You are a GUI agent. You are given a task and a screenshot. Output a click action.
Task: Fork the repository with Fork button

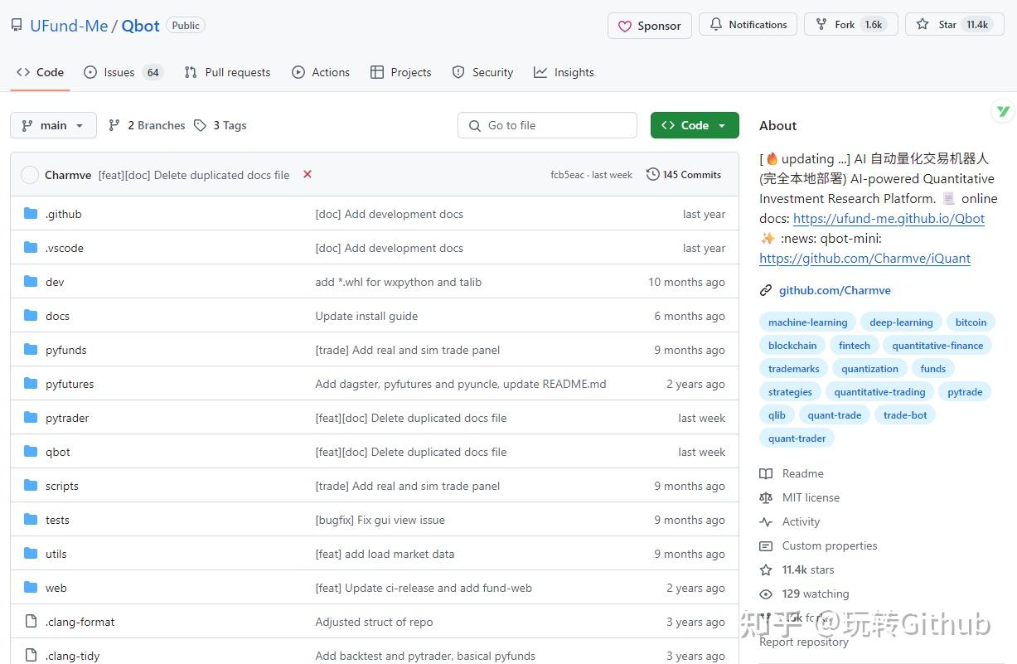point(850,25)
